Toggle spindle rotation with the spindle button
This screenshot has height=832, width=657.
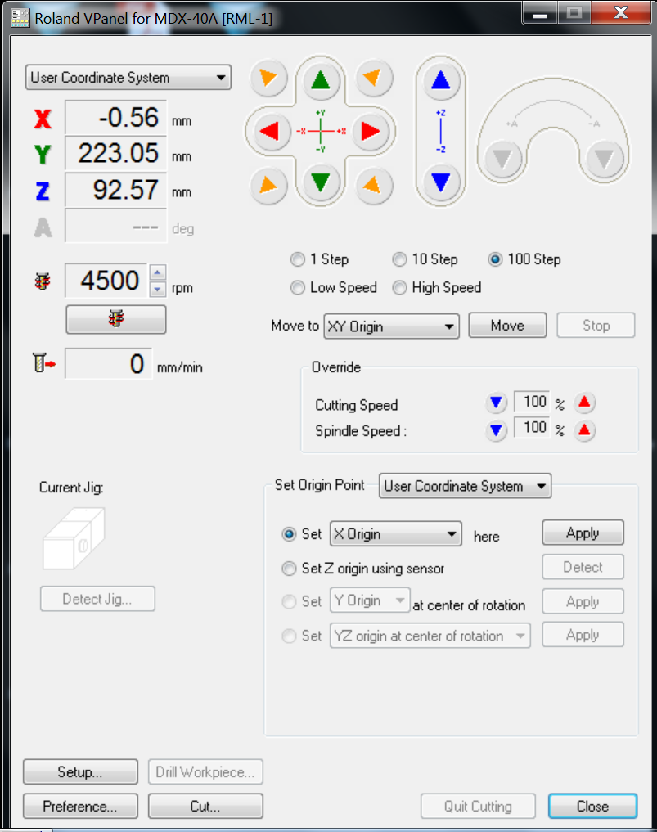[115, 319]
